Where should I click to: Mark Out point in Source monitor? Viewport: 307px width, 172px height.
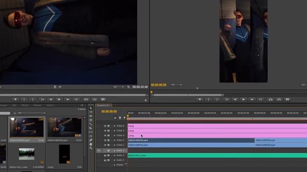coord(33,99)
